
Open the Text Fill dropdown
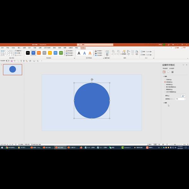click(x=99, y=51)
